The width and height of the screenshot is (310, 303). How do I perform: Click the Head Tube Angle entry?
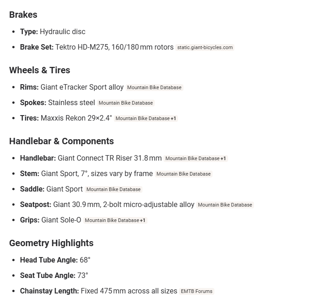(55, 260)
